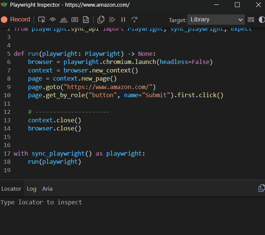Click the amazon.com URL string on line 9

click(108, 87)
